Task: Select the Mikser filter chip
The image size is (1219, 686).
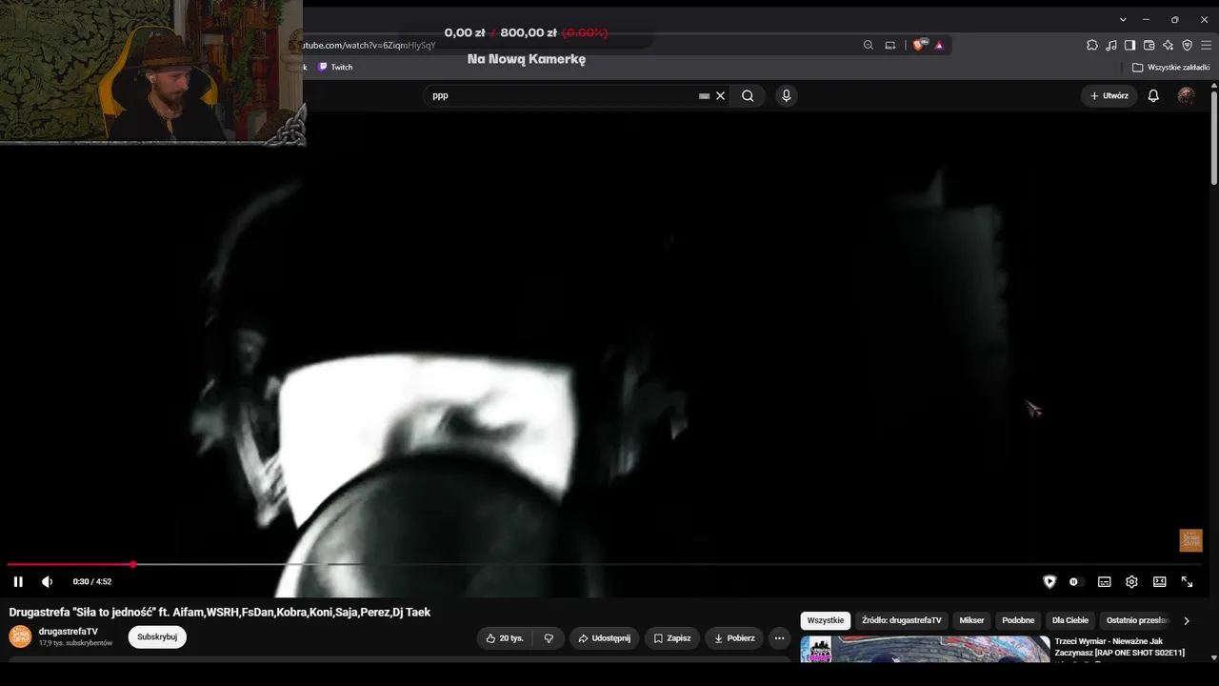Action: tap(971, 620)
